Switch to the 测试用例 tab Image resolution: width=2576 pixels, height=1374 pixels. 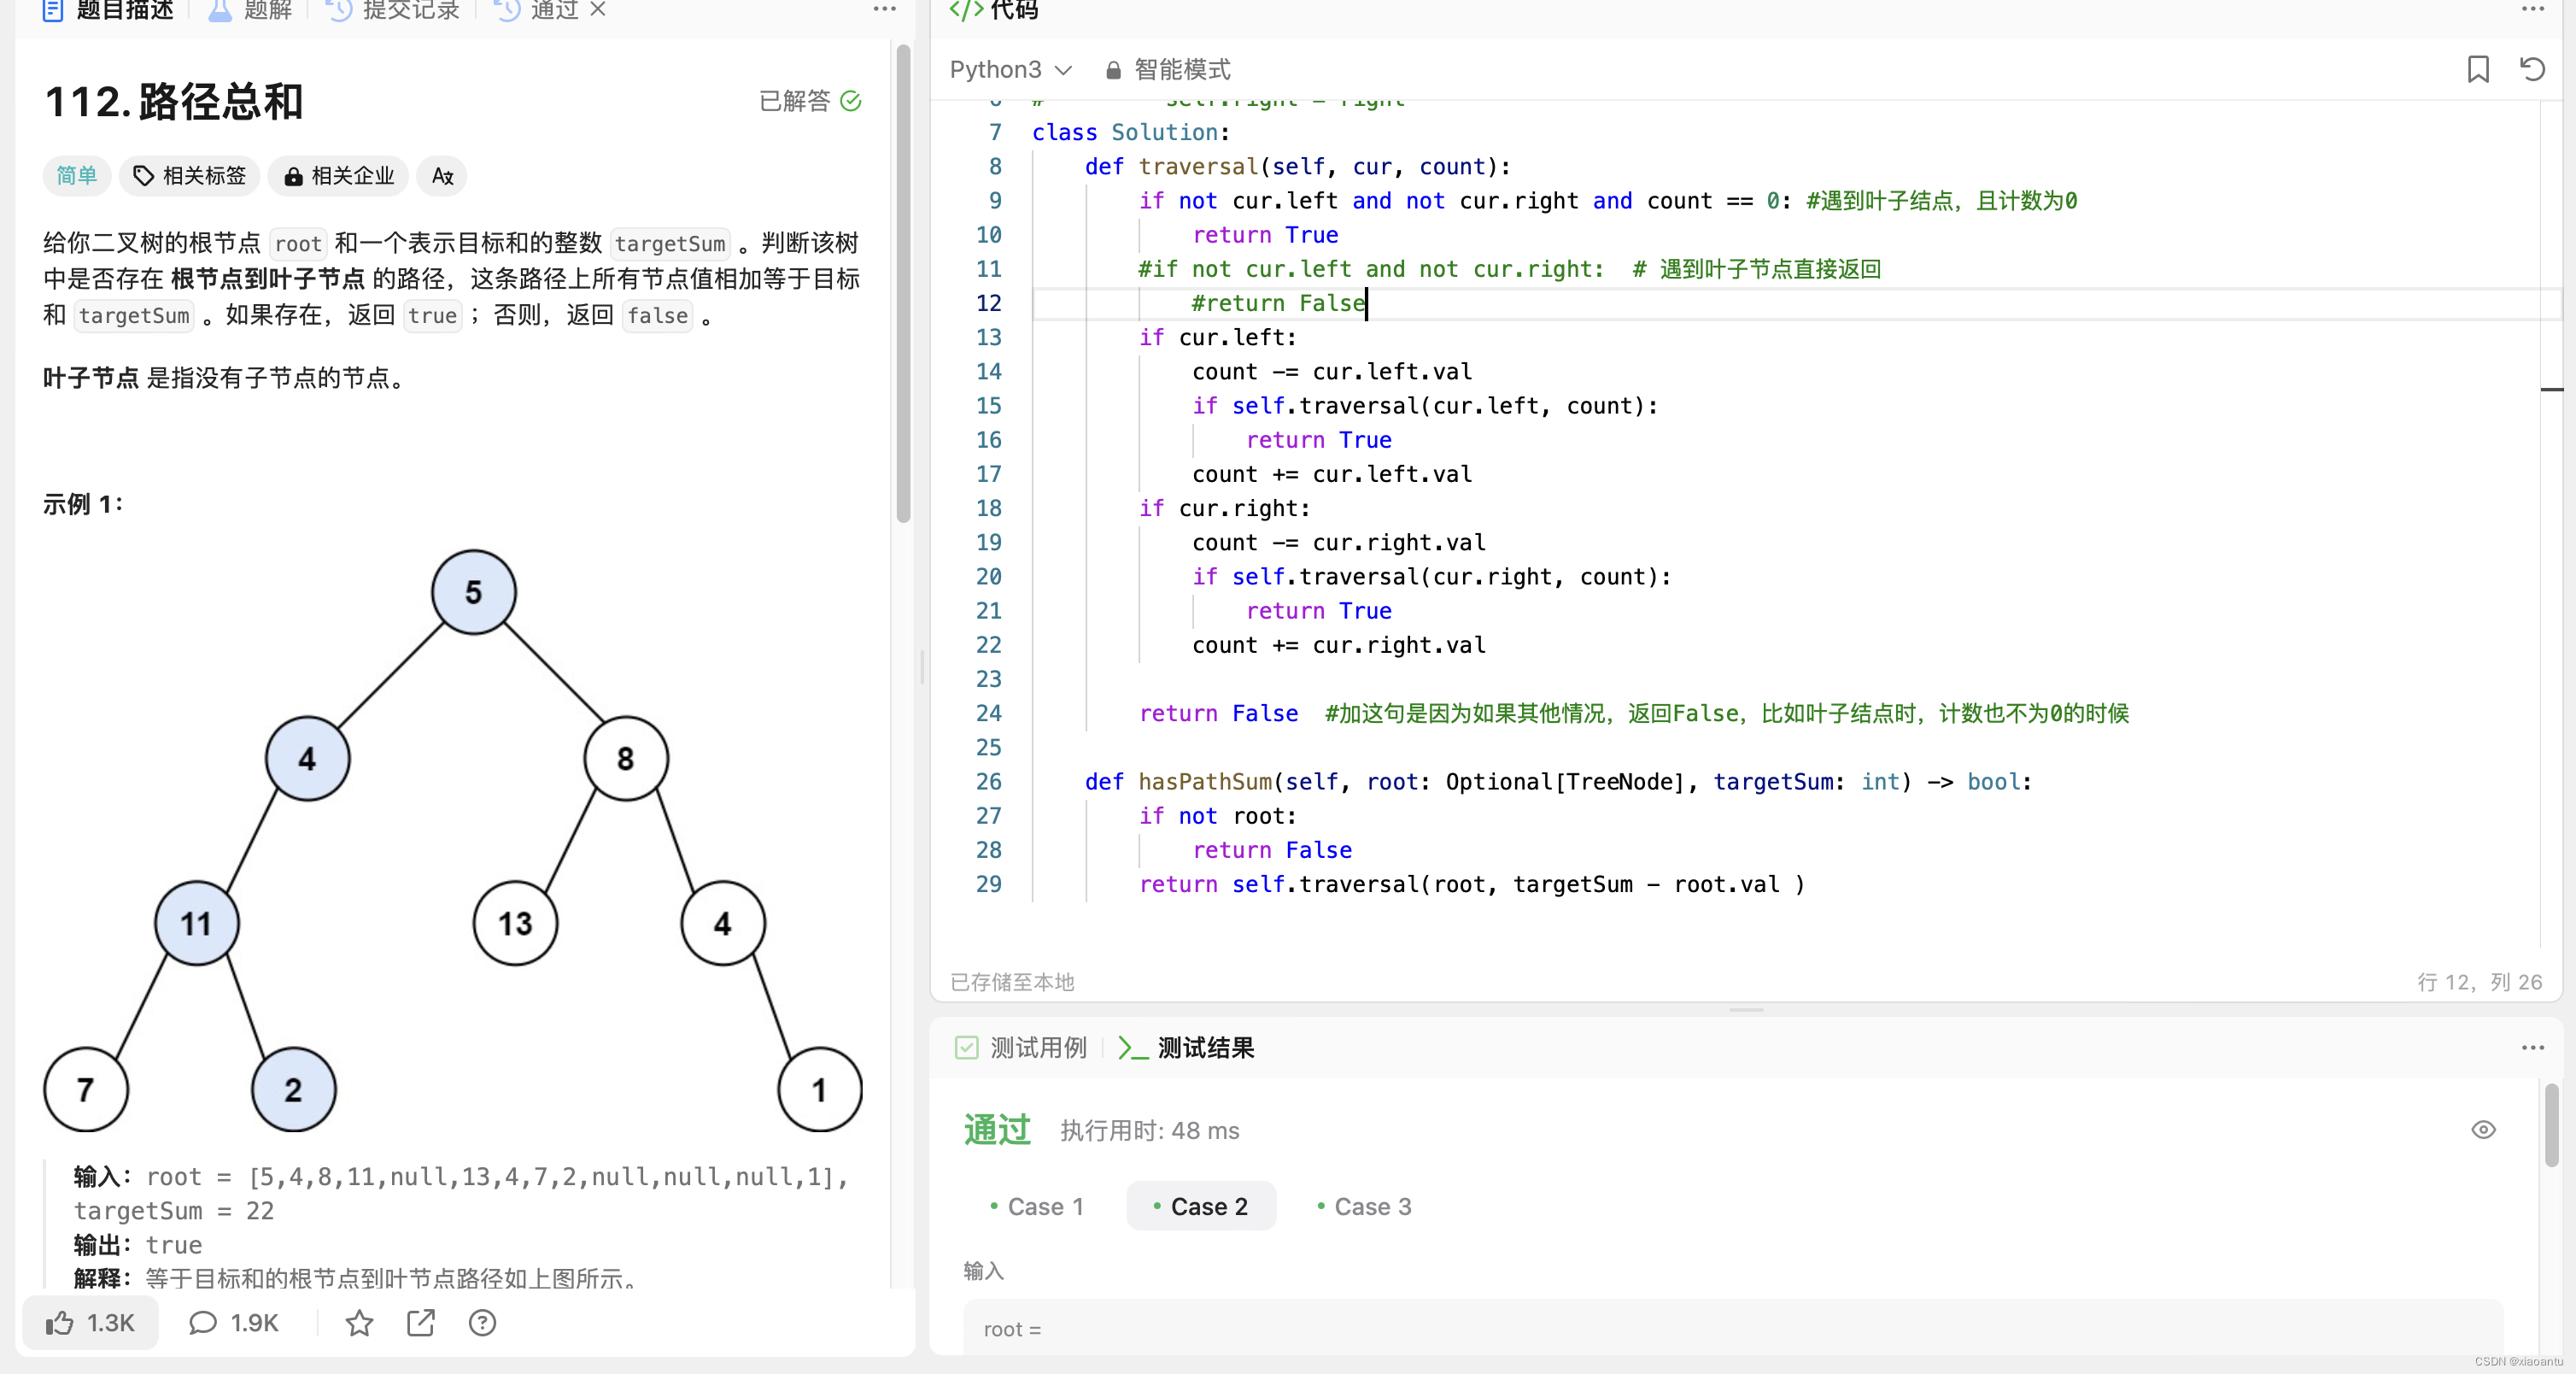[1021, 1048]
